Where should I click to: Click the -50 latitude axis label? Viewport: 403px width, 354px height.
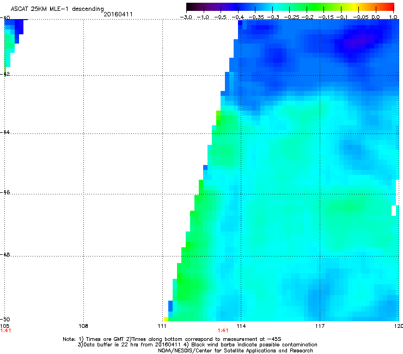[5, 319]
